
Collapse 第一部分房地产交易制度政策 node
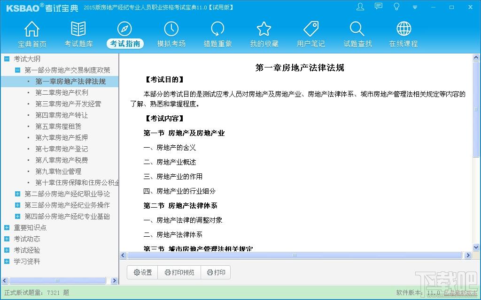click(x=18, y=70)
